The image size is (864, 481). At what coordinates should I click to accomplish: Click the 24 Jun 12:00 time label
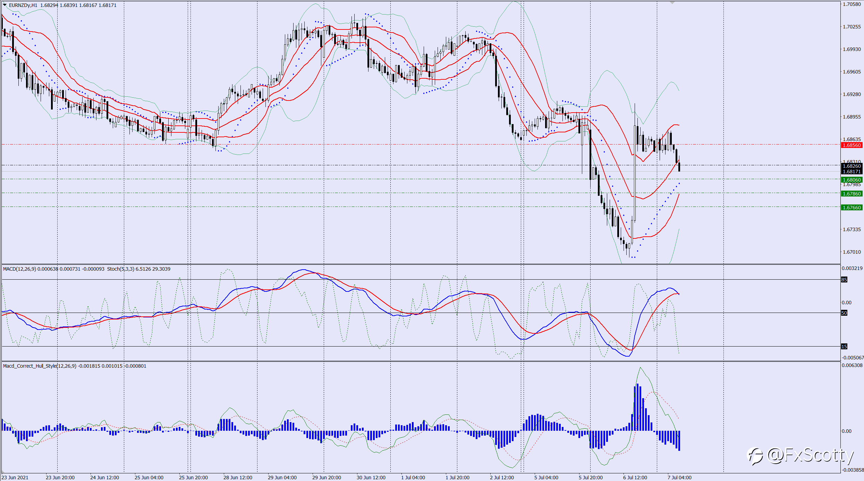[104, 478]
